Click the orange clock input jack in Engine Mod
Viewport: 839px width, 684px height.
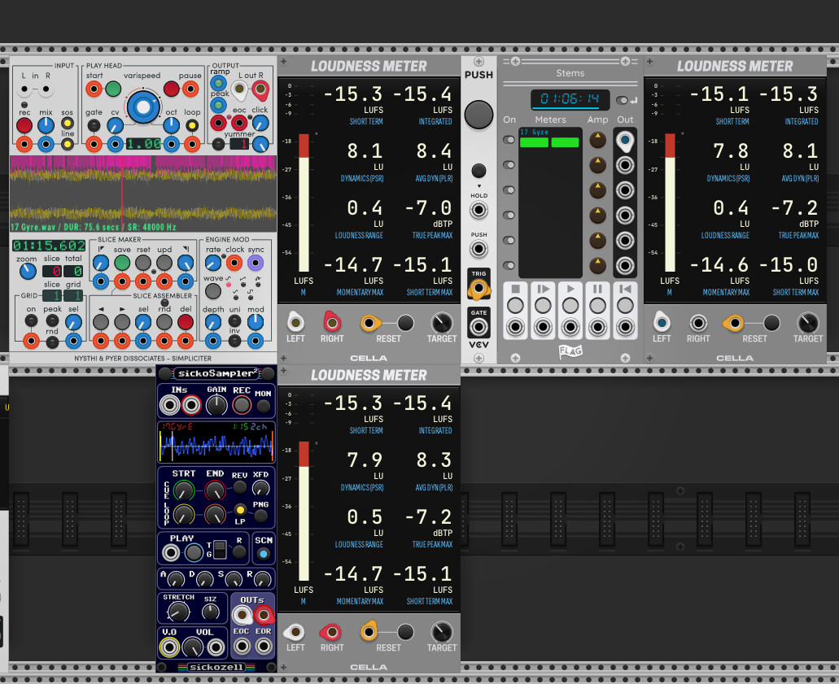234,263
